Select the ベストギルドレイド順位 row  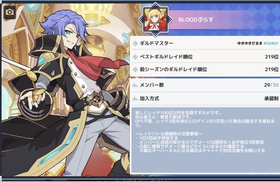point(205,57)
